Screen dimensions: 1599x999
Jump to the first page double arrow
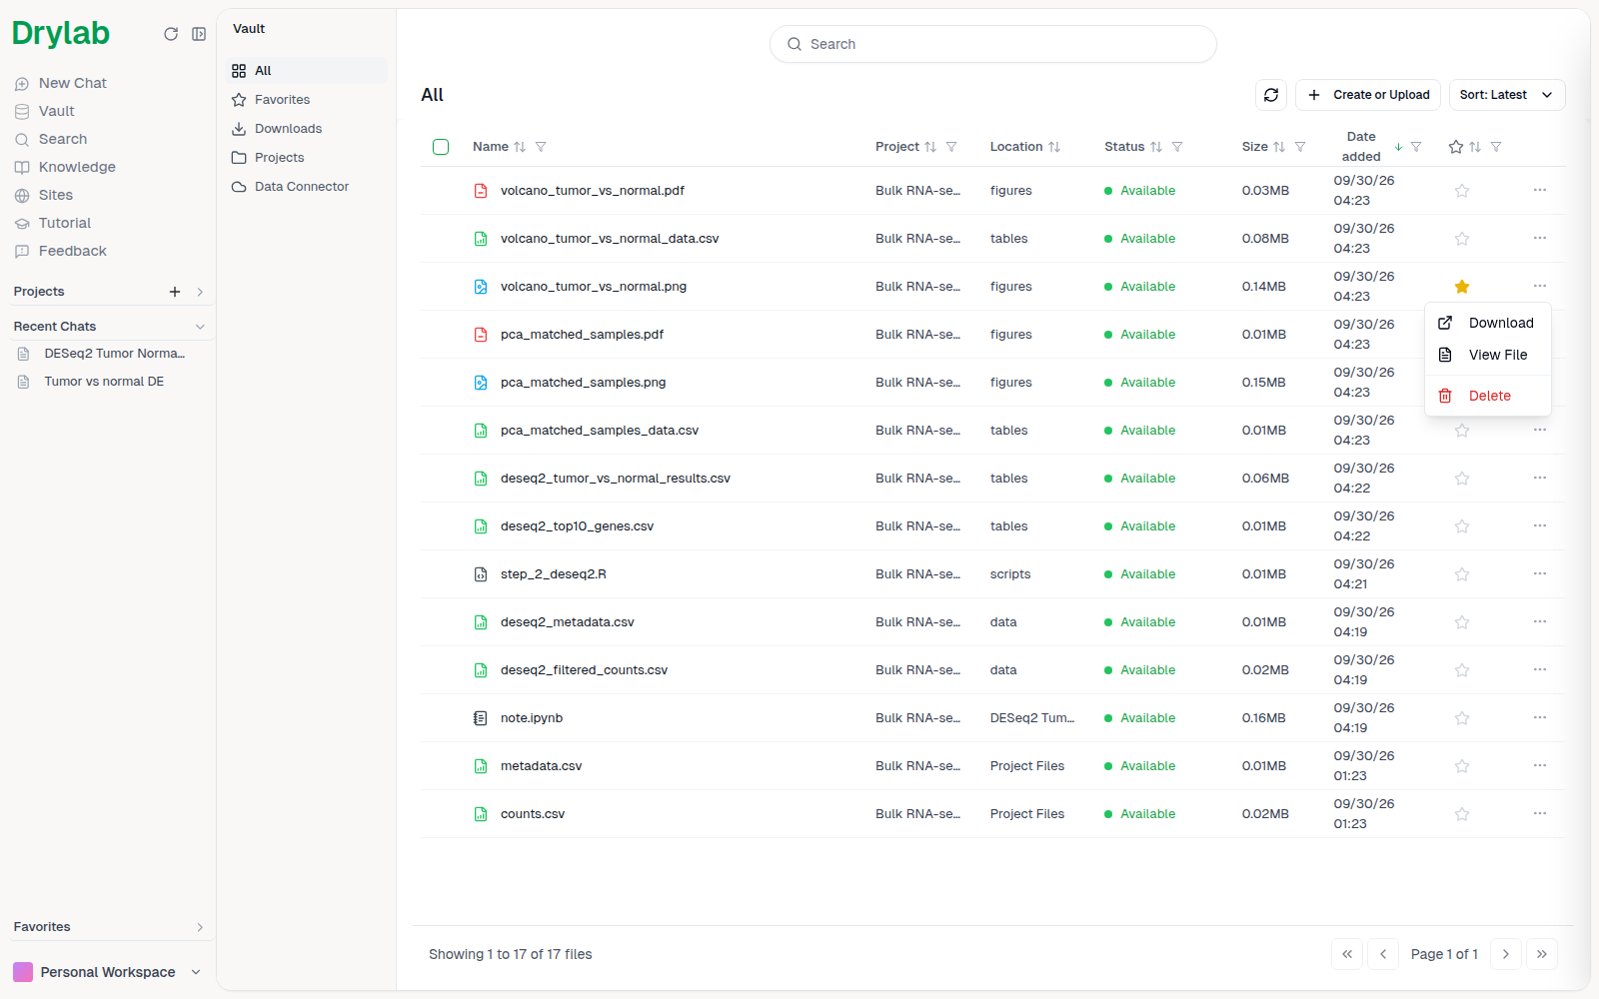[1347, 954]
